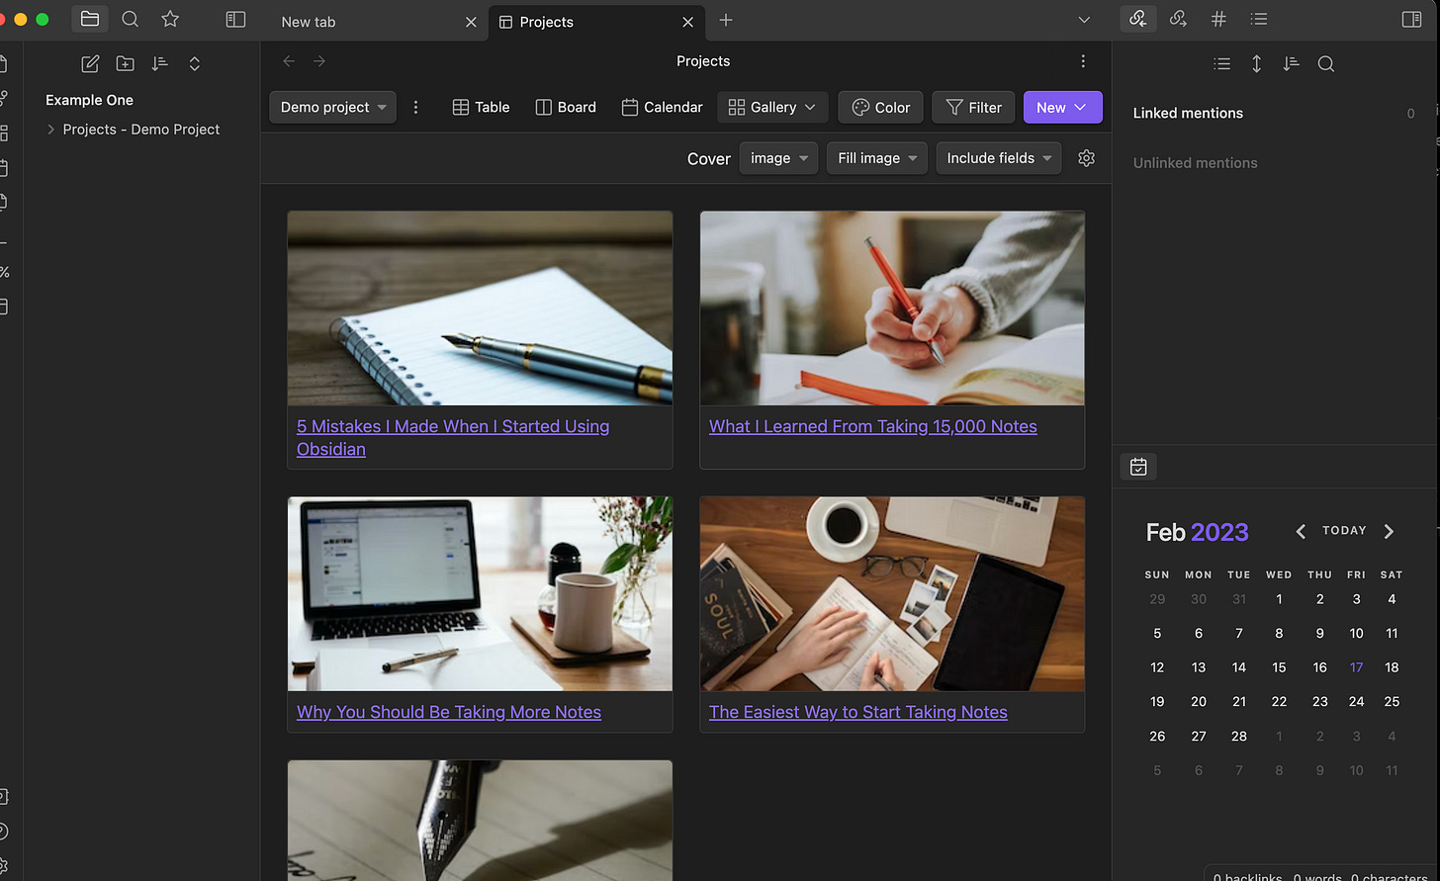The image size is (1440, 881).
Task: Switch to the Board view
Action: click(x=566, y=107)
